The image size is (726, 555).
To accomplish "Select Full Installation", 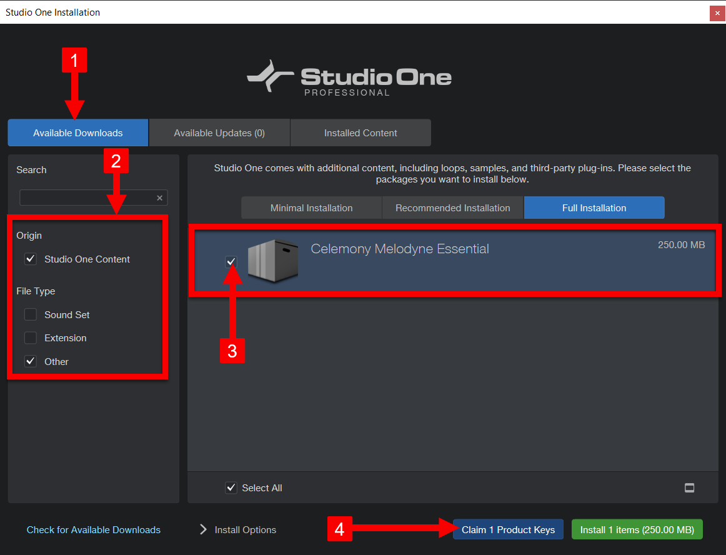I will point(594,207).
